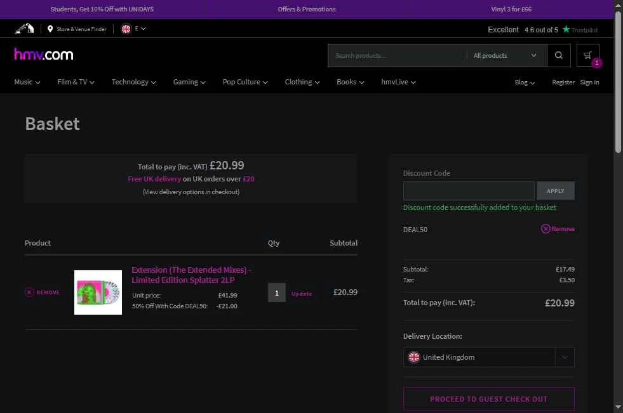
Task: Click the green Trustpilot star logo
Action: click(566, 29)
